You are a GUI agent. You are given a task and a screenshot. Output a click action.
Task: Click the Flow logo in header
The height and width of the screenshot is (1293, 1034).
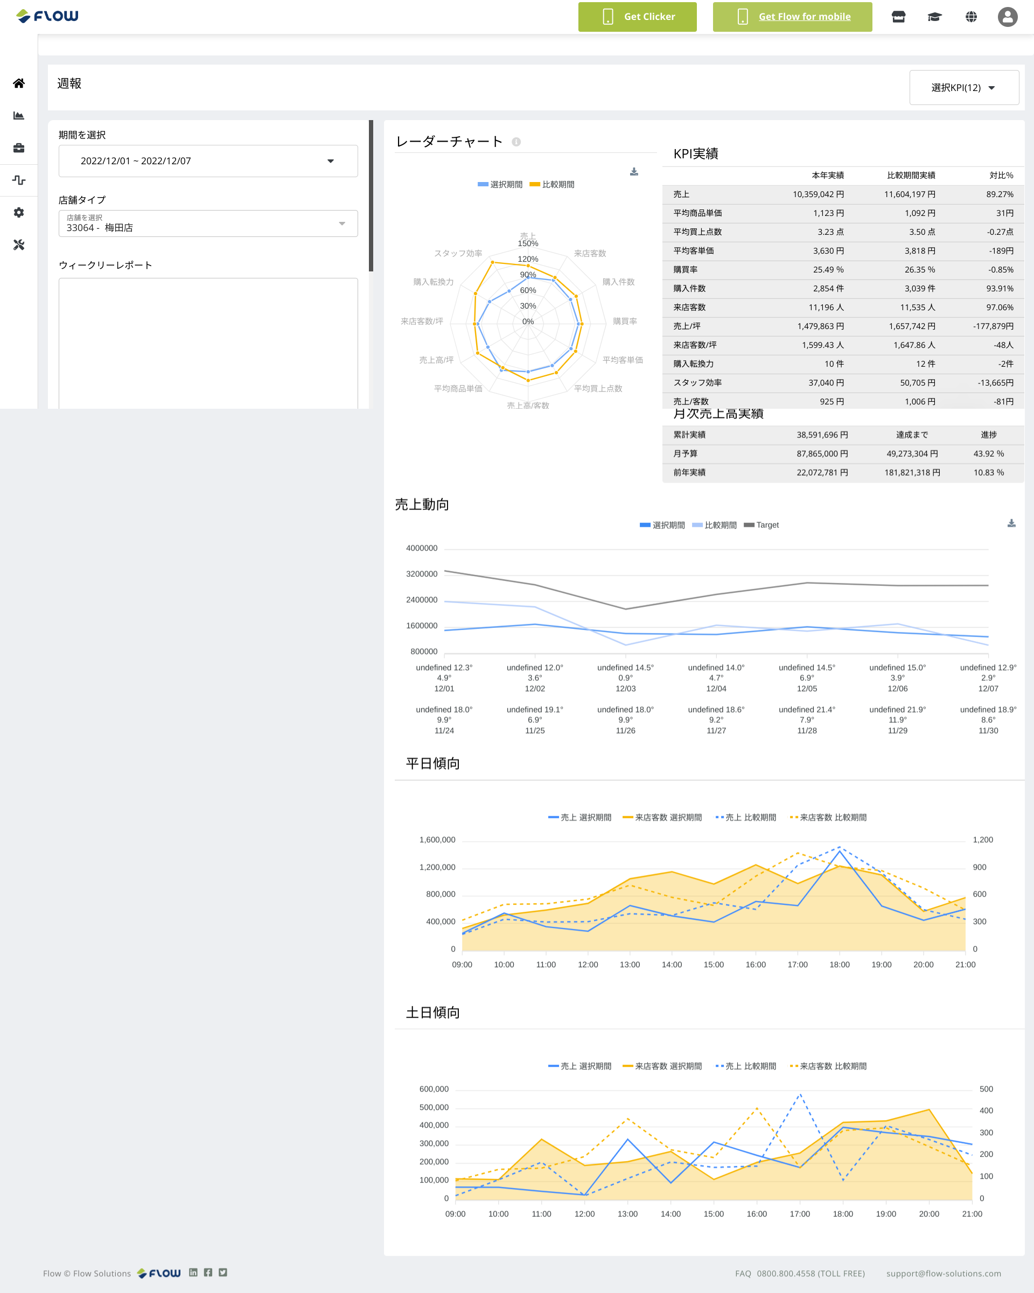(x=47, y=16)
